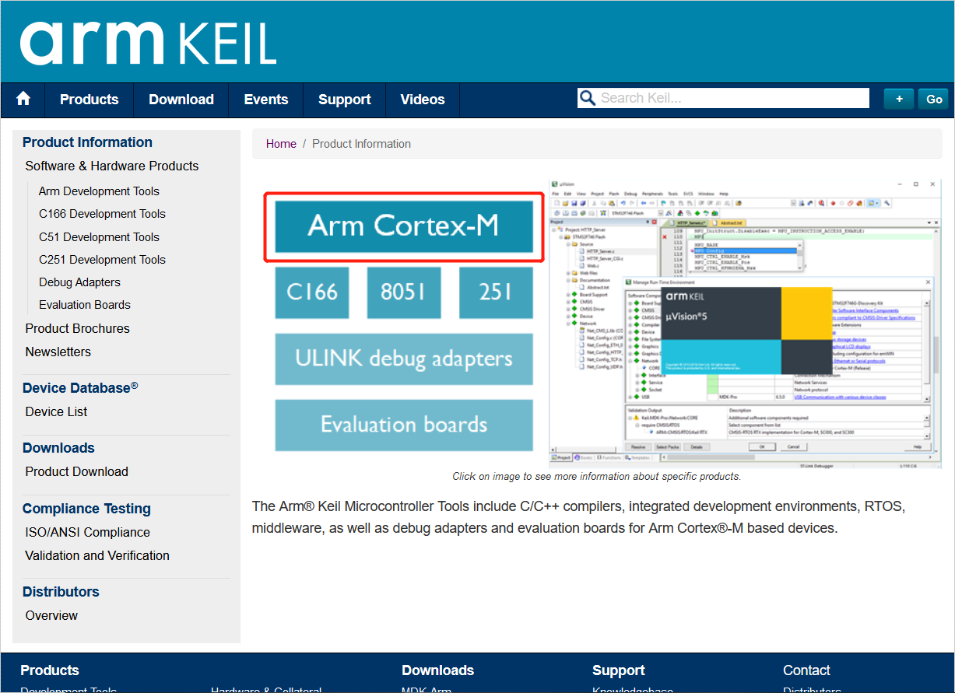Image resolution: width=955 pixels, height=693 pixels.
Task: Click the Support heading in footer
Action: point(618,670)
